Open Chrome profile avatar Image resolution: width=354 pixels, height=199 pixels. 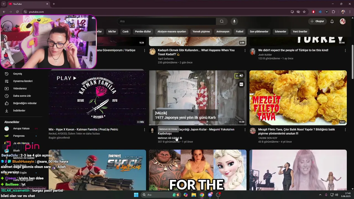pyautogui.click(x=343, y=12)
